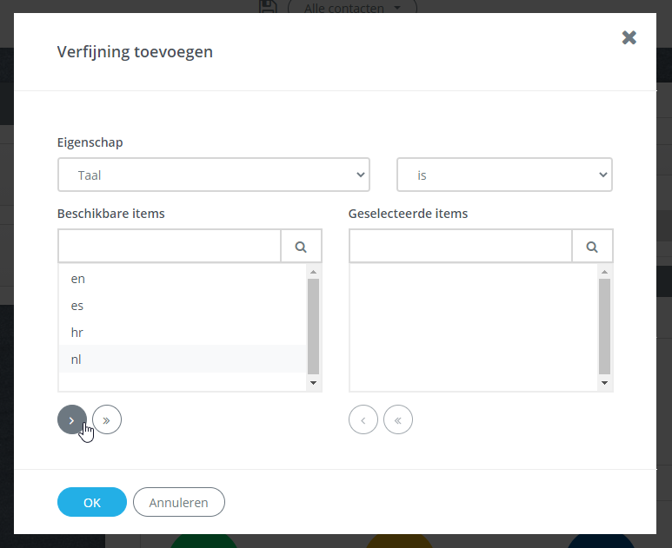Viewport: 672px width, 548px height.
Task: Click scroll up arrow in Geselecteerde items list
Action: 605,272
